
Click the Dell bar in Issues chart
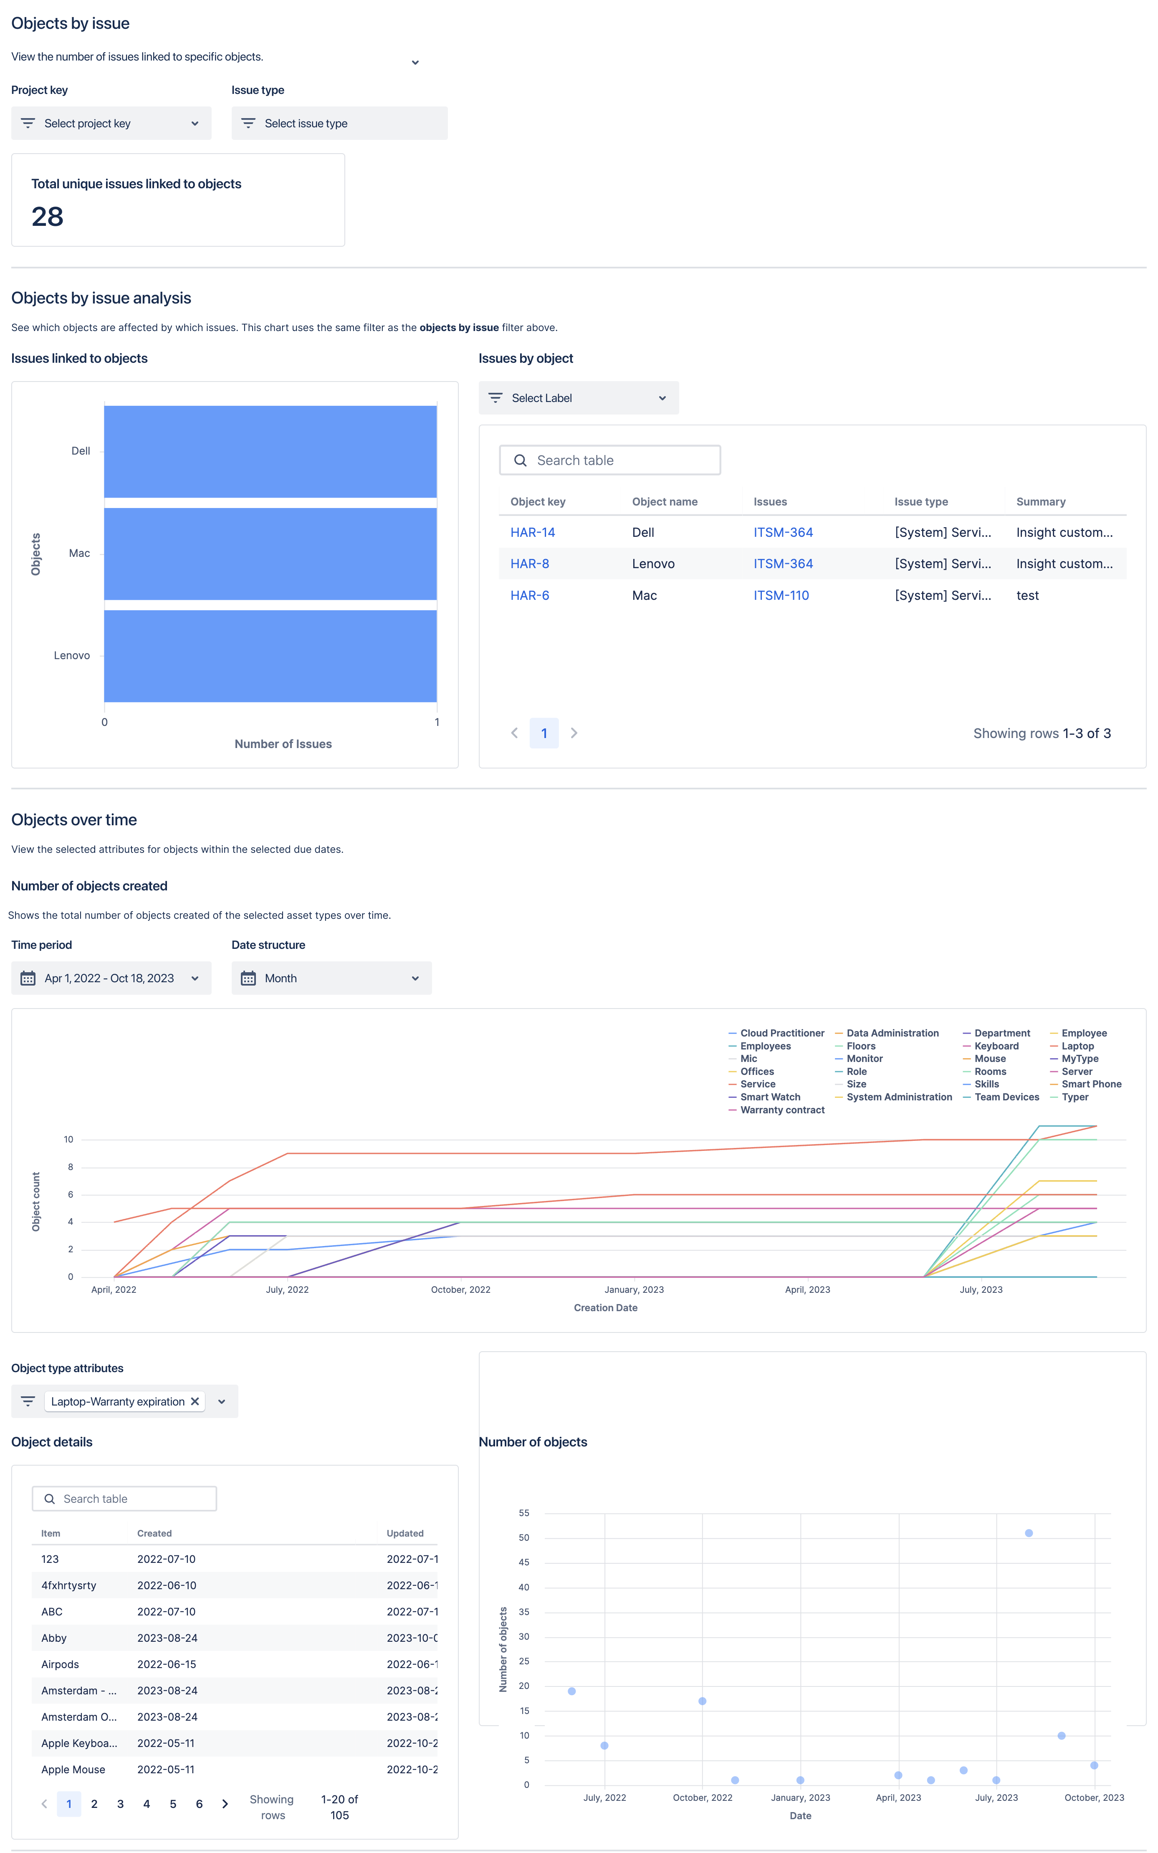[271, 452]
